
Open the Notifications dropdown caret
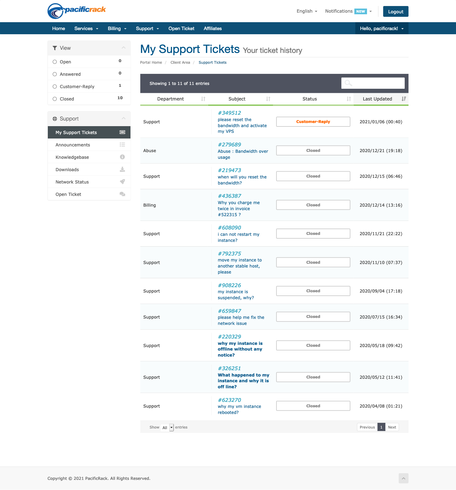[370, 11]
